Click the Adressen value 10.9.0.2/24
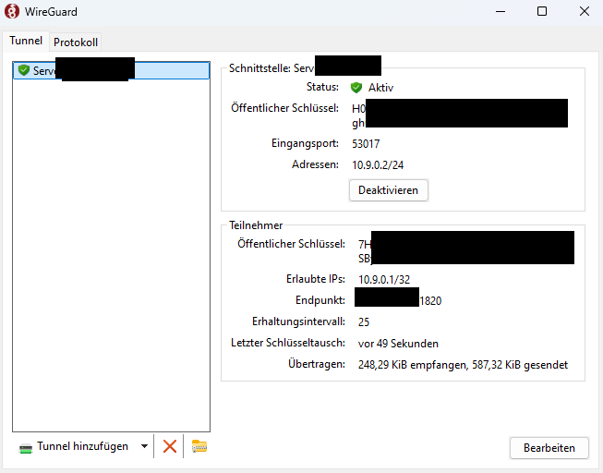The width and height of the screenshot is (603, 473). click(376, 165)
